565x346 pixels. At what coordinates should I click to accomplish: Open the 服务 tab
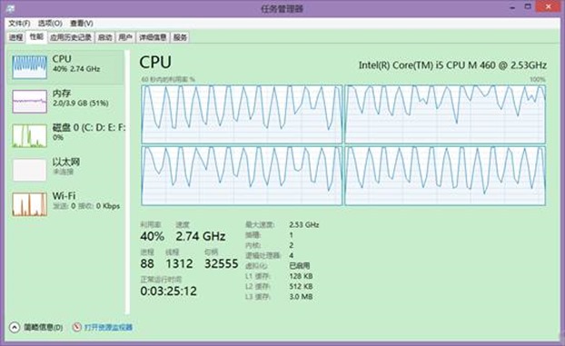180,37
